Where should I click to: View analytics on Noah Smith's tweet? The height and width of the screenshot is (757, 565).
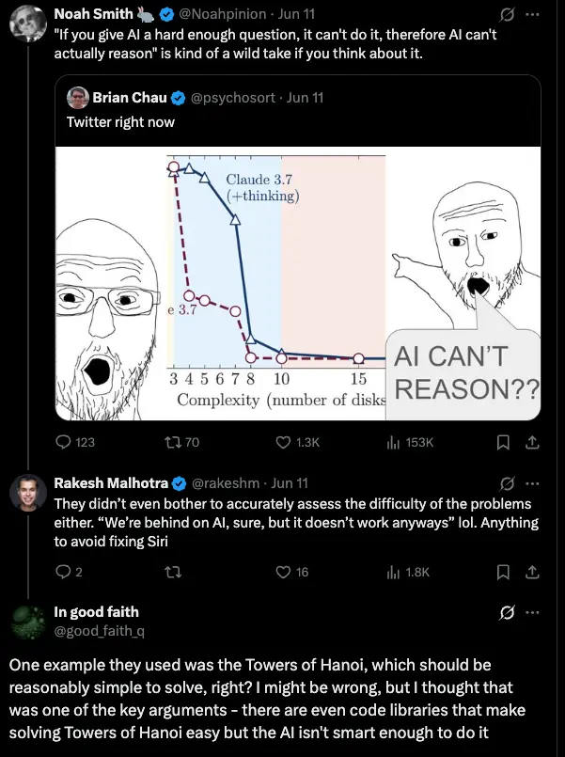click(394, 442)
